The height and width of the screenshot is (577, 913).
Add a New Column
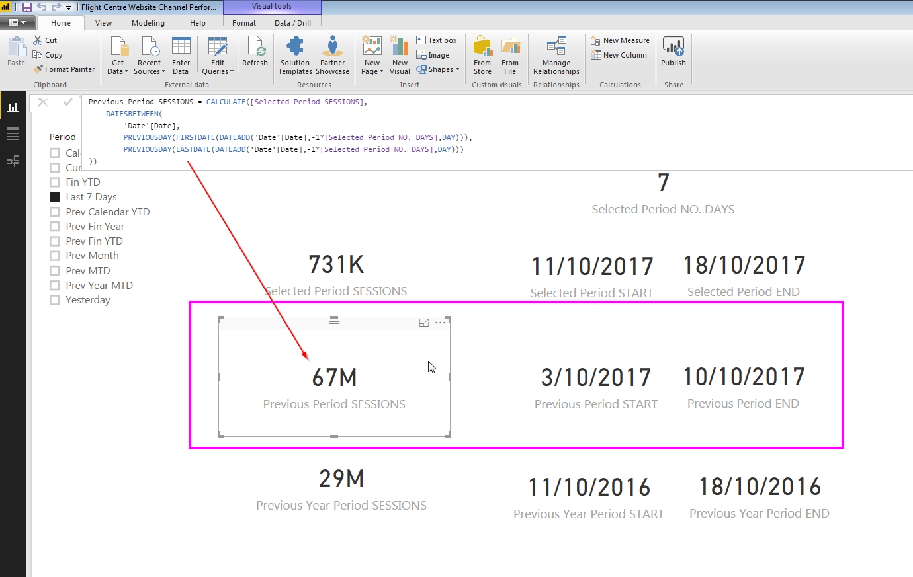619,55
